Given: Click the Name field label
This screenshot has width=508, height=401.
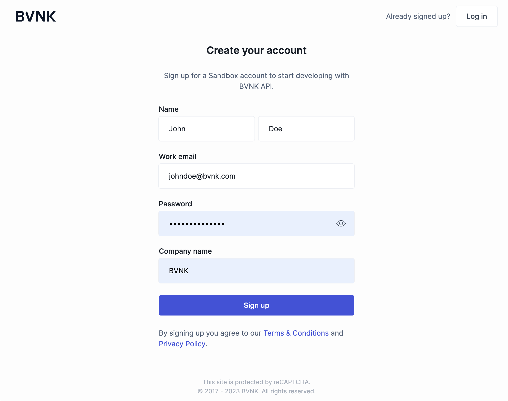Looking at the screenshot, I should pos(168,109).
